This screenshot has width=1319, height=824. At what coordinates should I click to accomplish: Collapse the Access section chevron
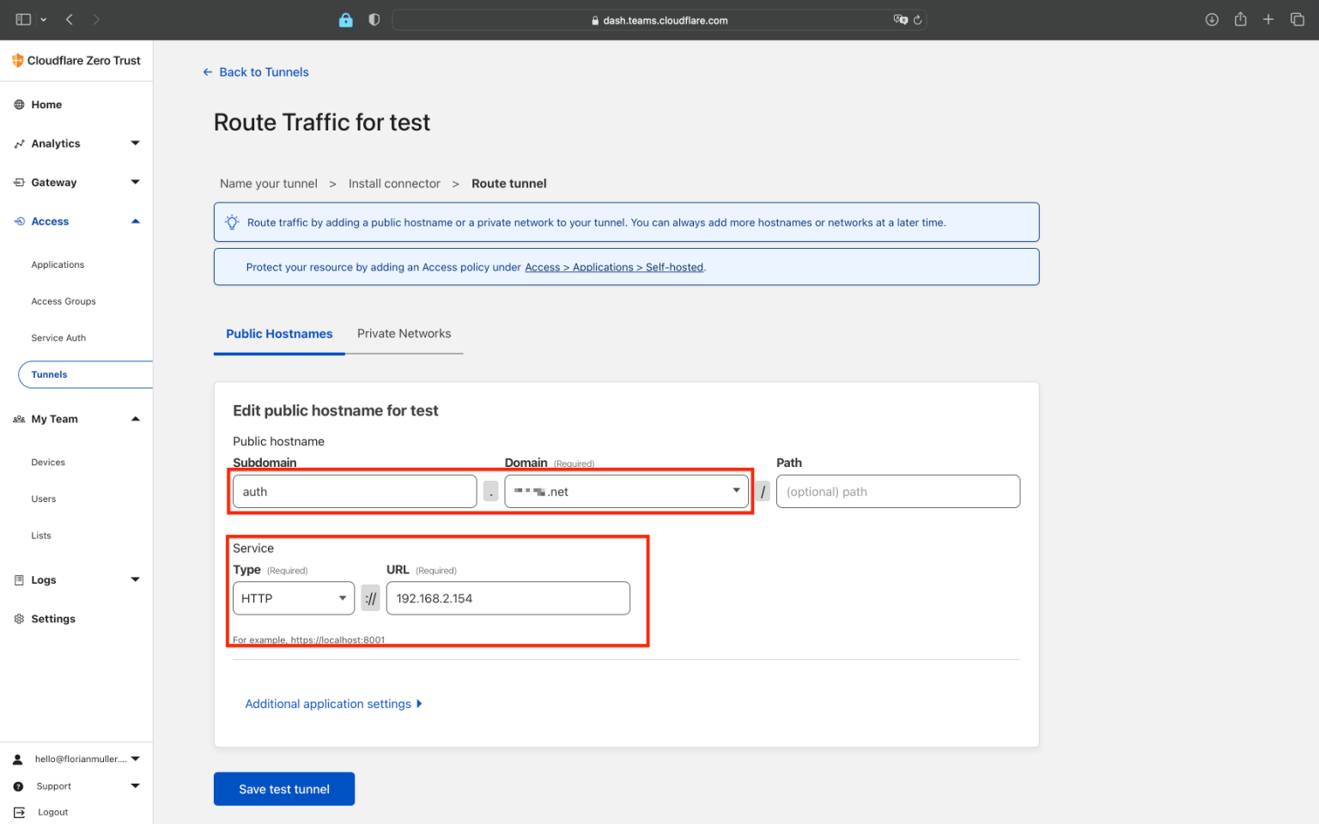pos(135,221)
